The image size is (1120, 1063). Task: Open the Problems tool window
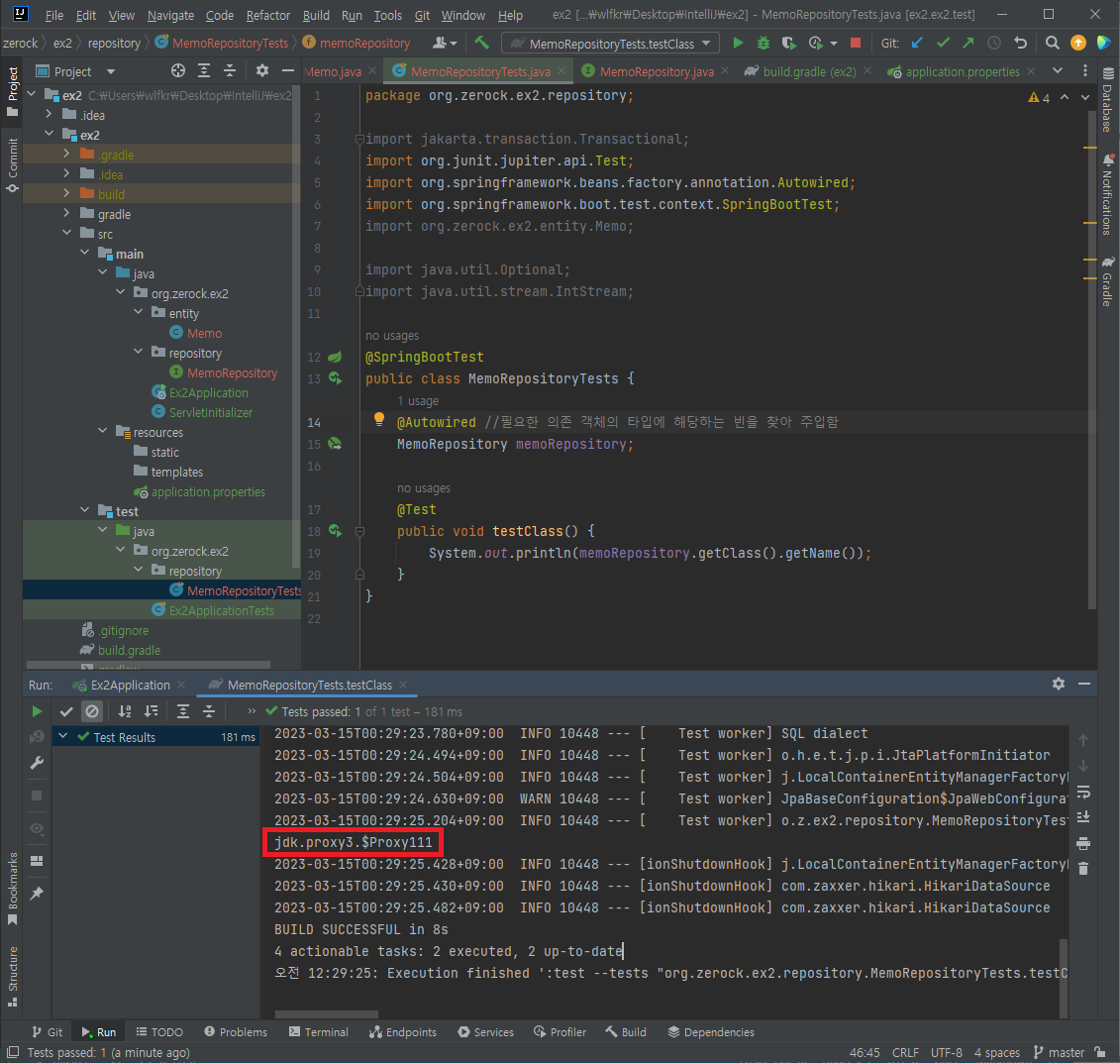[x=236, y=1031]
